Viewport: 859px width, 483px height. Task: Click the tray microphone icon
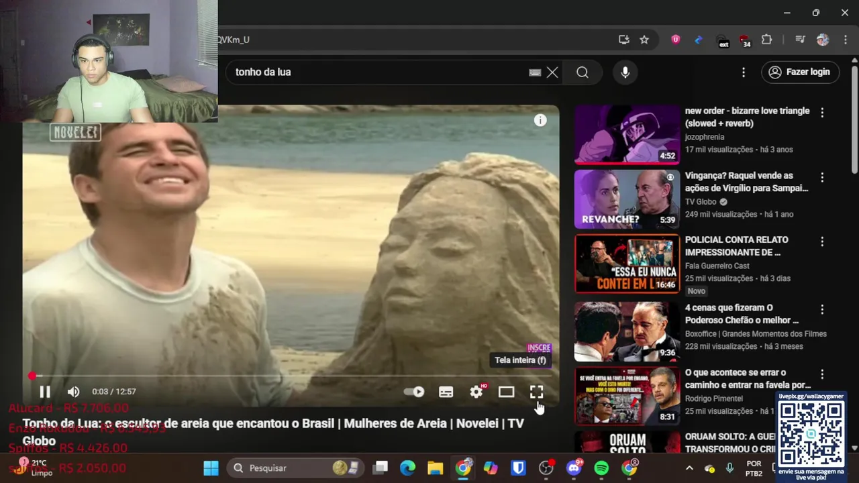[730, 468]
